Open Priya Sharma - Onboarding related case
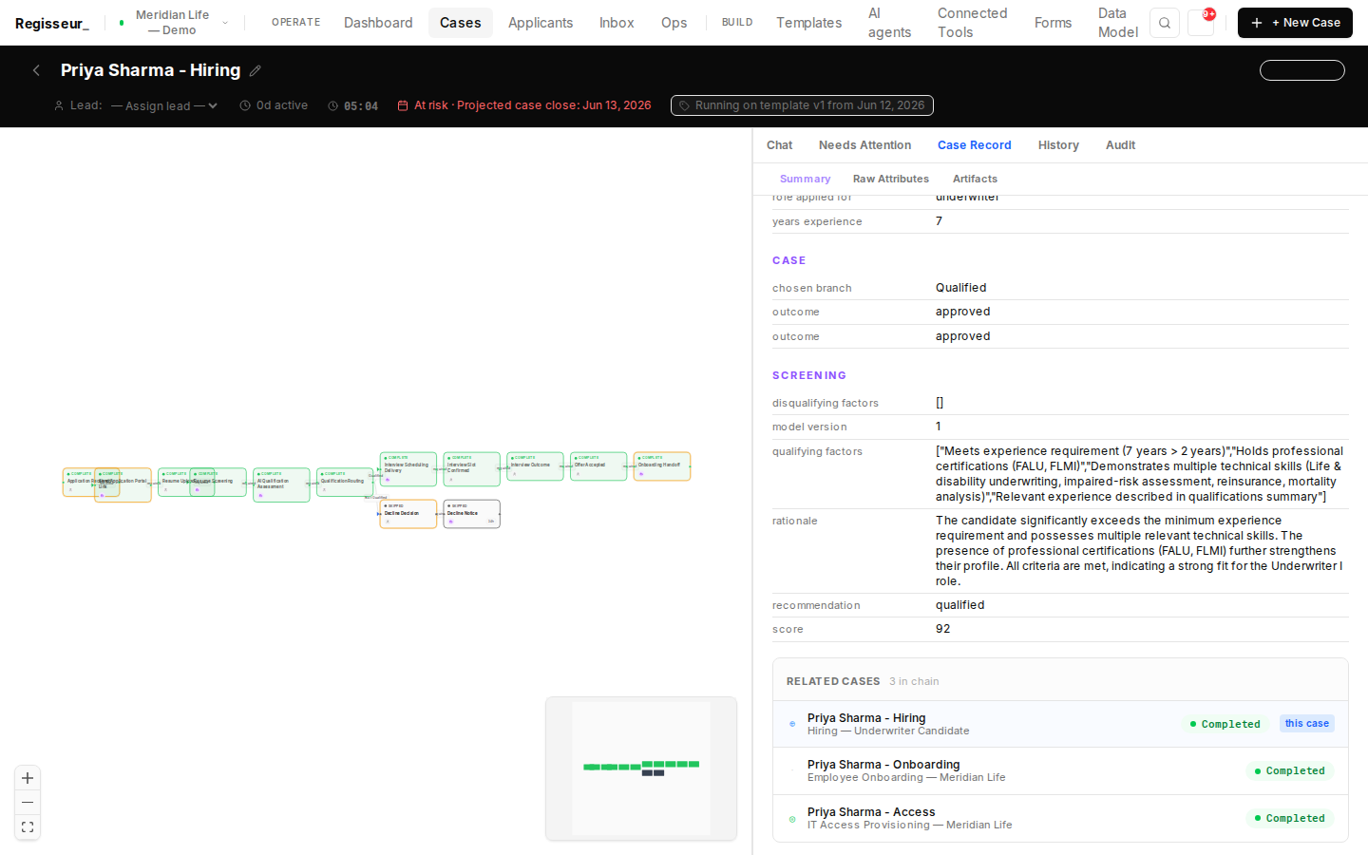Screen dimensions: 1368x855 click(x=1059, y=770)
